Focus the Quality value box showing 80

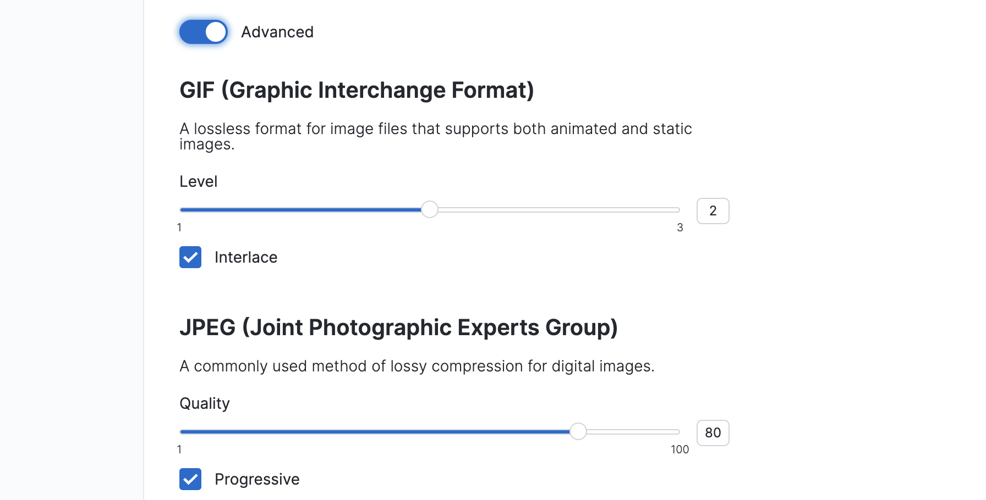713,433
